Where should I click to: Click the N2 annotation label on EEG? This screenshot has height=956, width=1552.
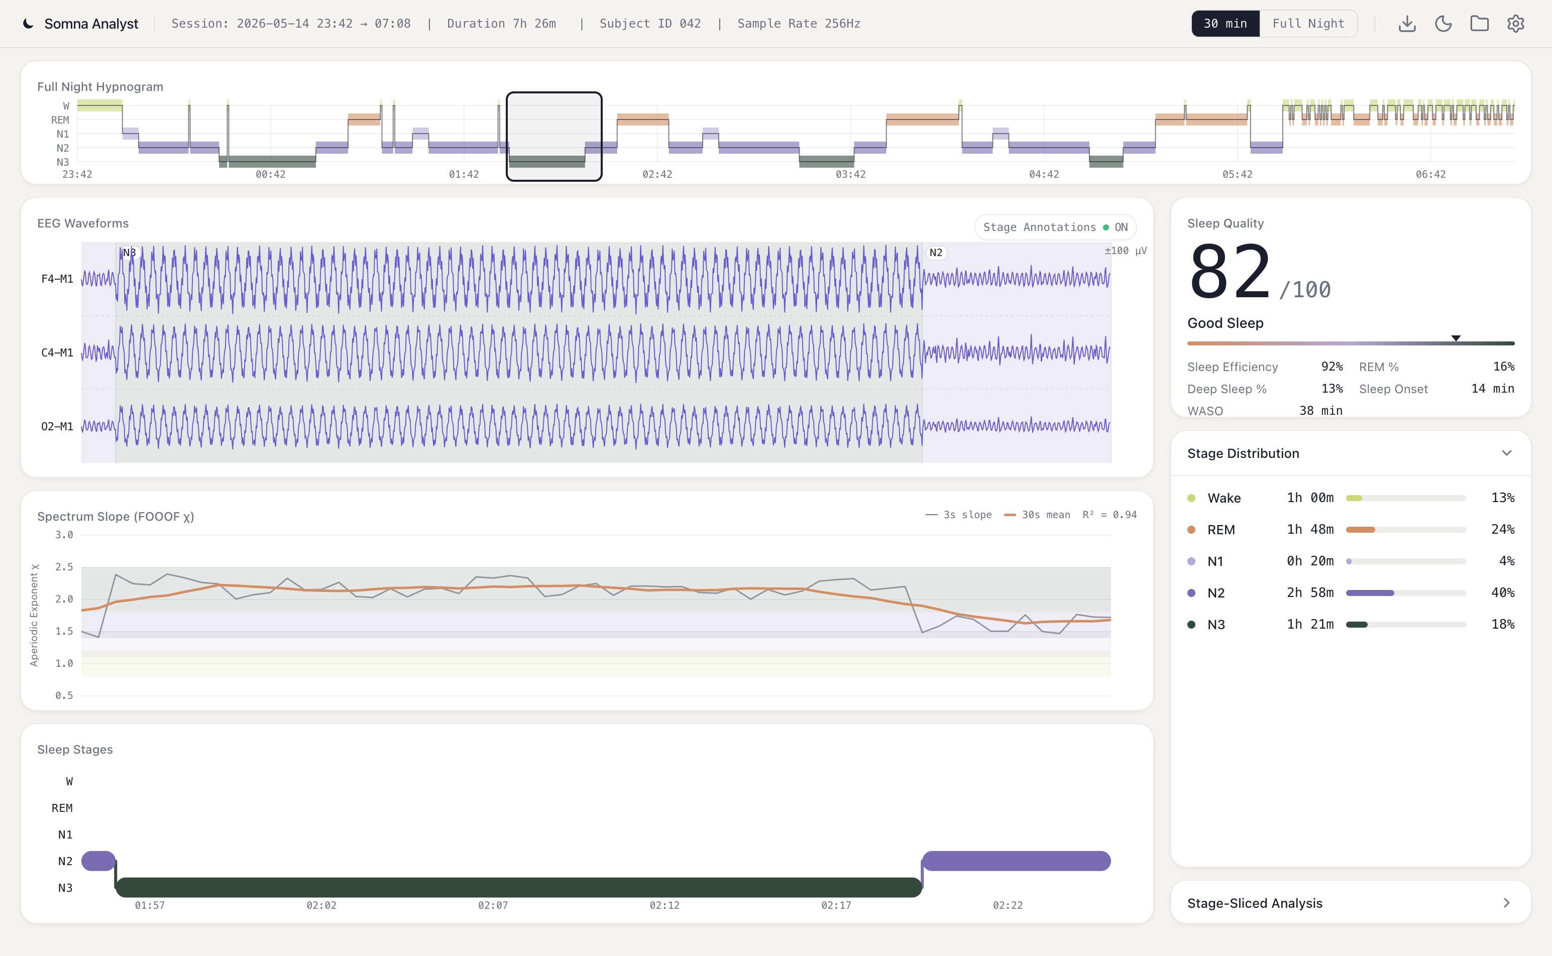point(936,252)
